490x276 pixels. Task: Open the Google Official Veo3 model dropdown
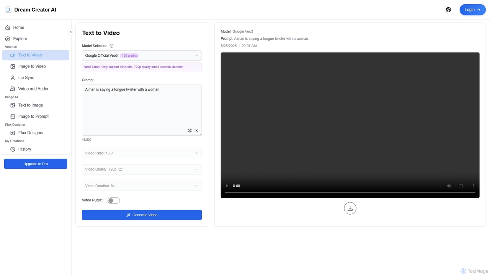pos(142,56)
